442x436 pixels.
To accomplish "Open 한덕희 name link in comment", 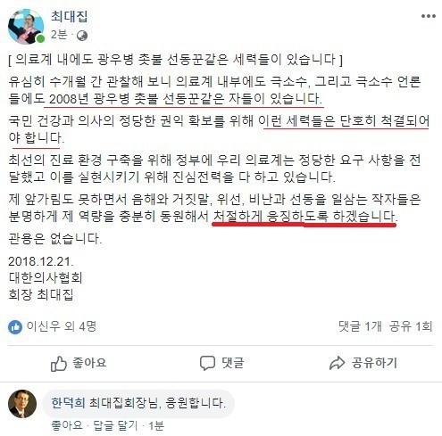I will click(x=68, y=403).
